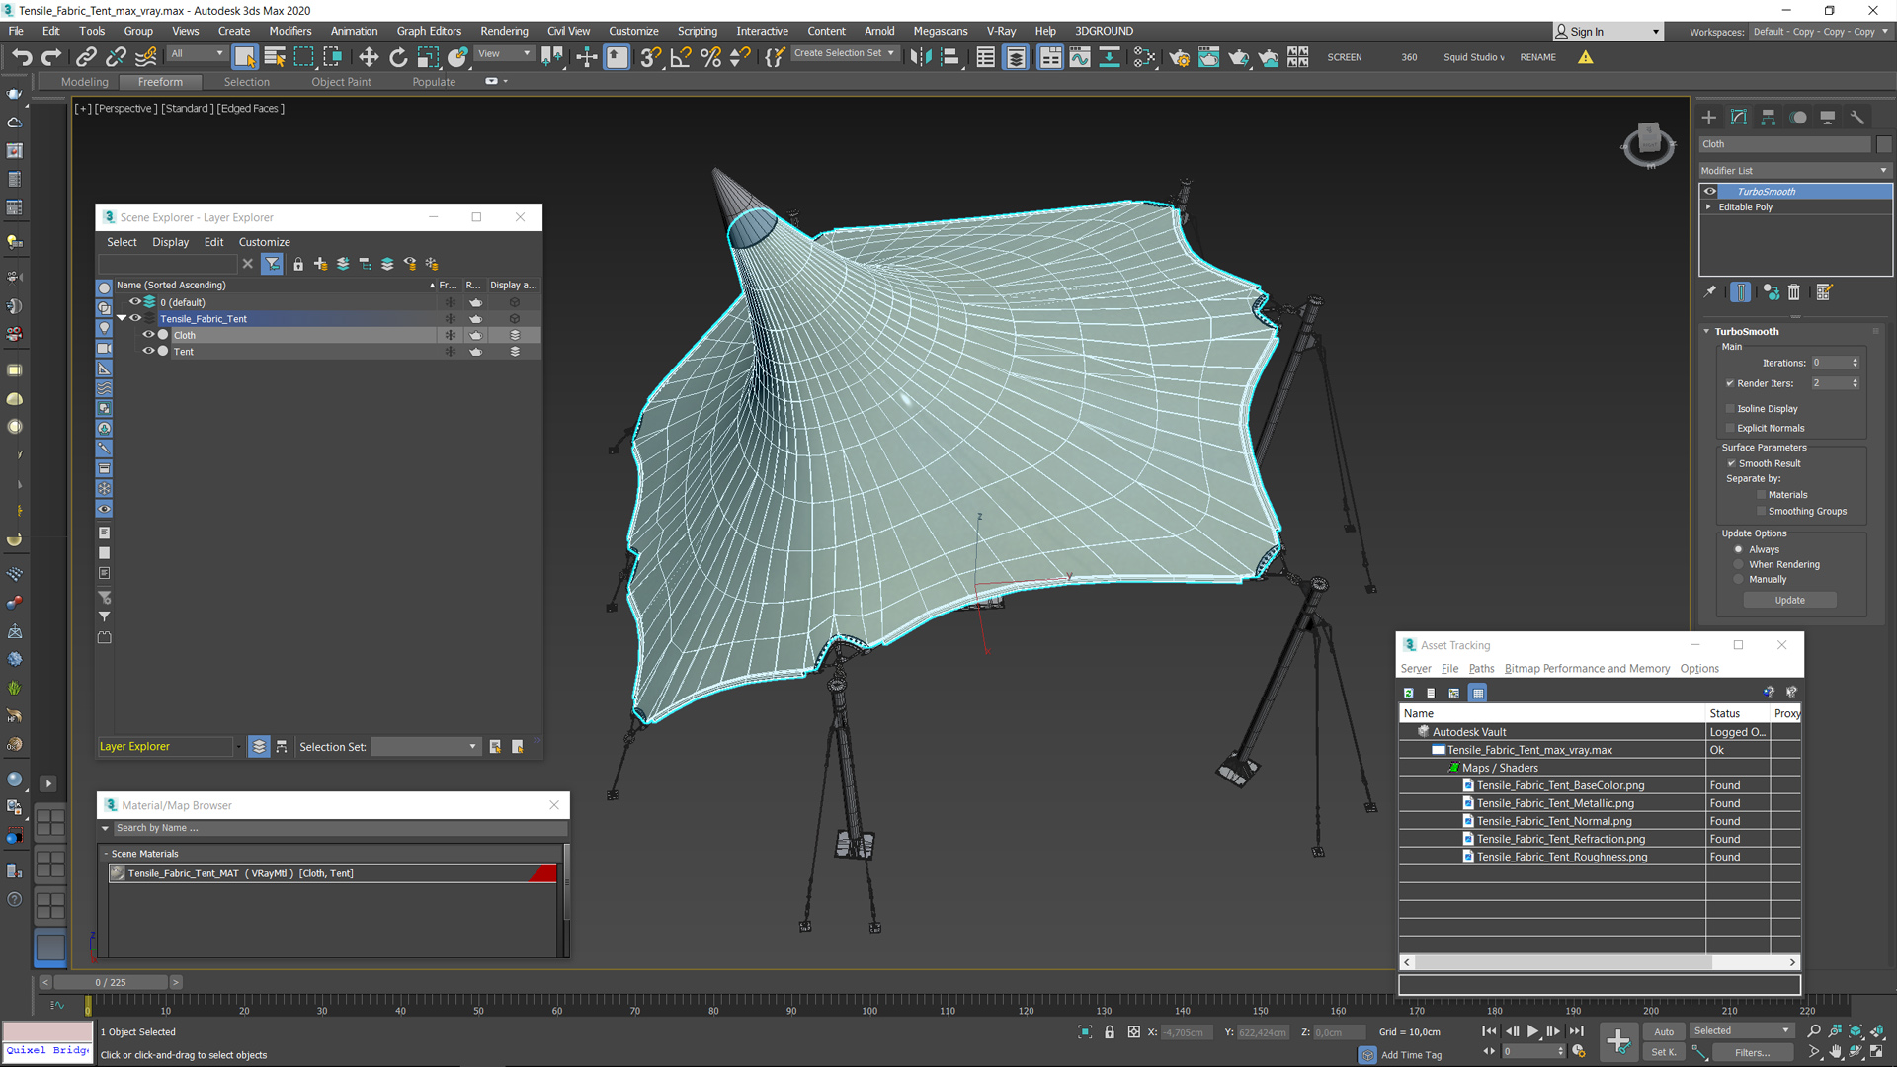Click Pin Stack icon under modifier stack
This screenshot has width=1897, height=1067.
click(x=1710, y=292)
